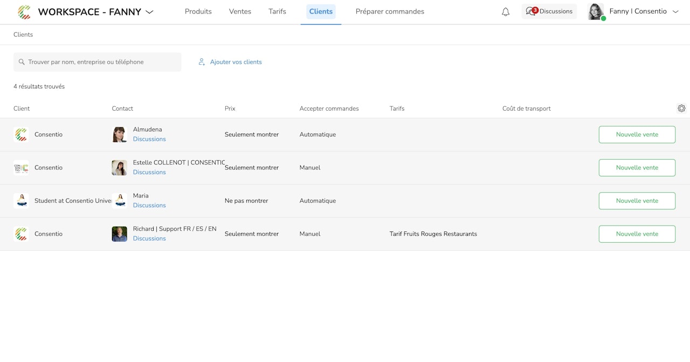Click the company logo in Richard's row
The image size is (690, 362).
coord(21,234)
